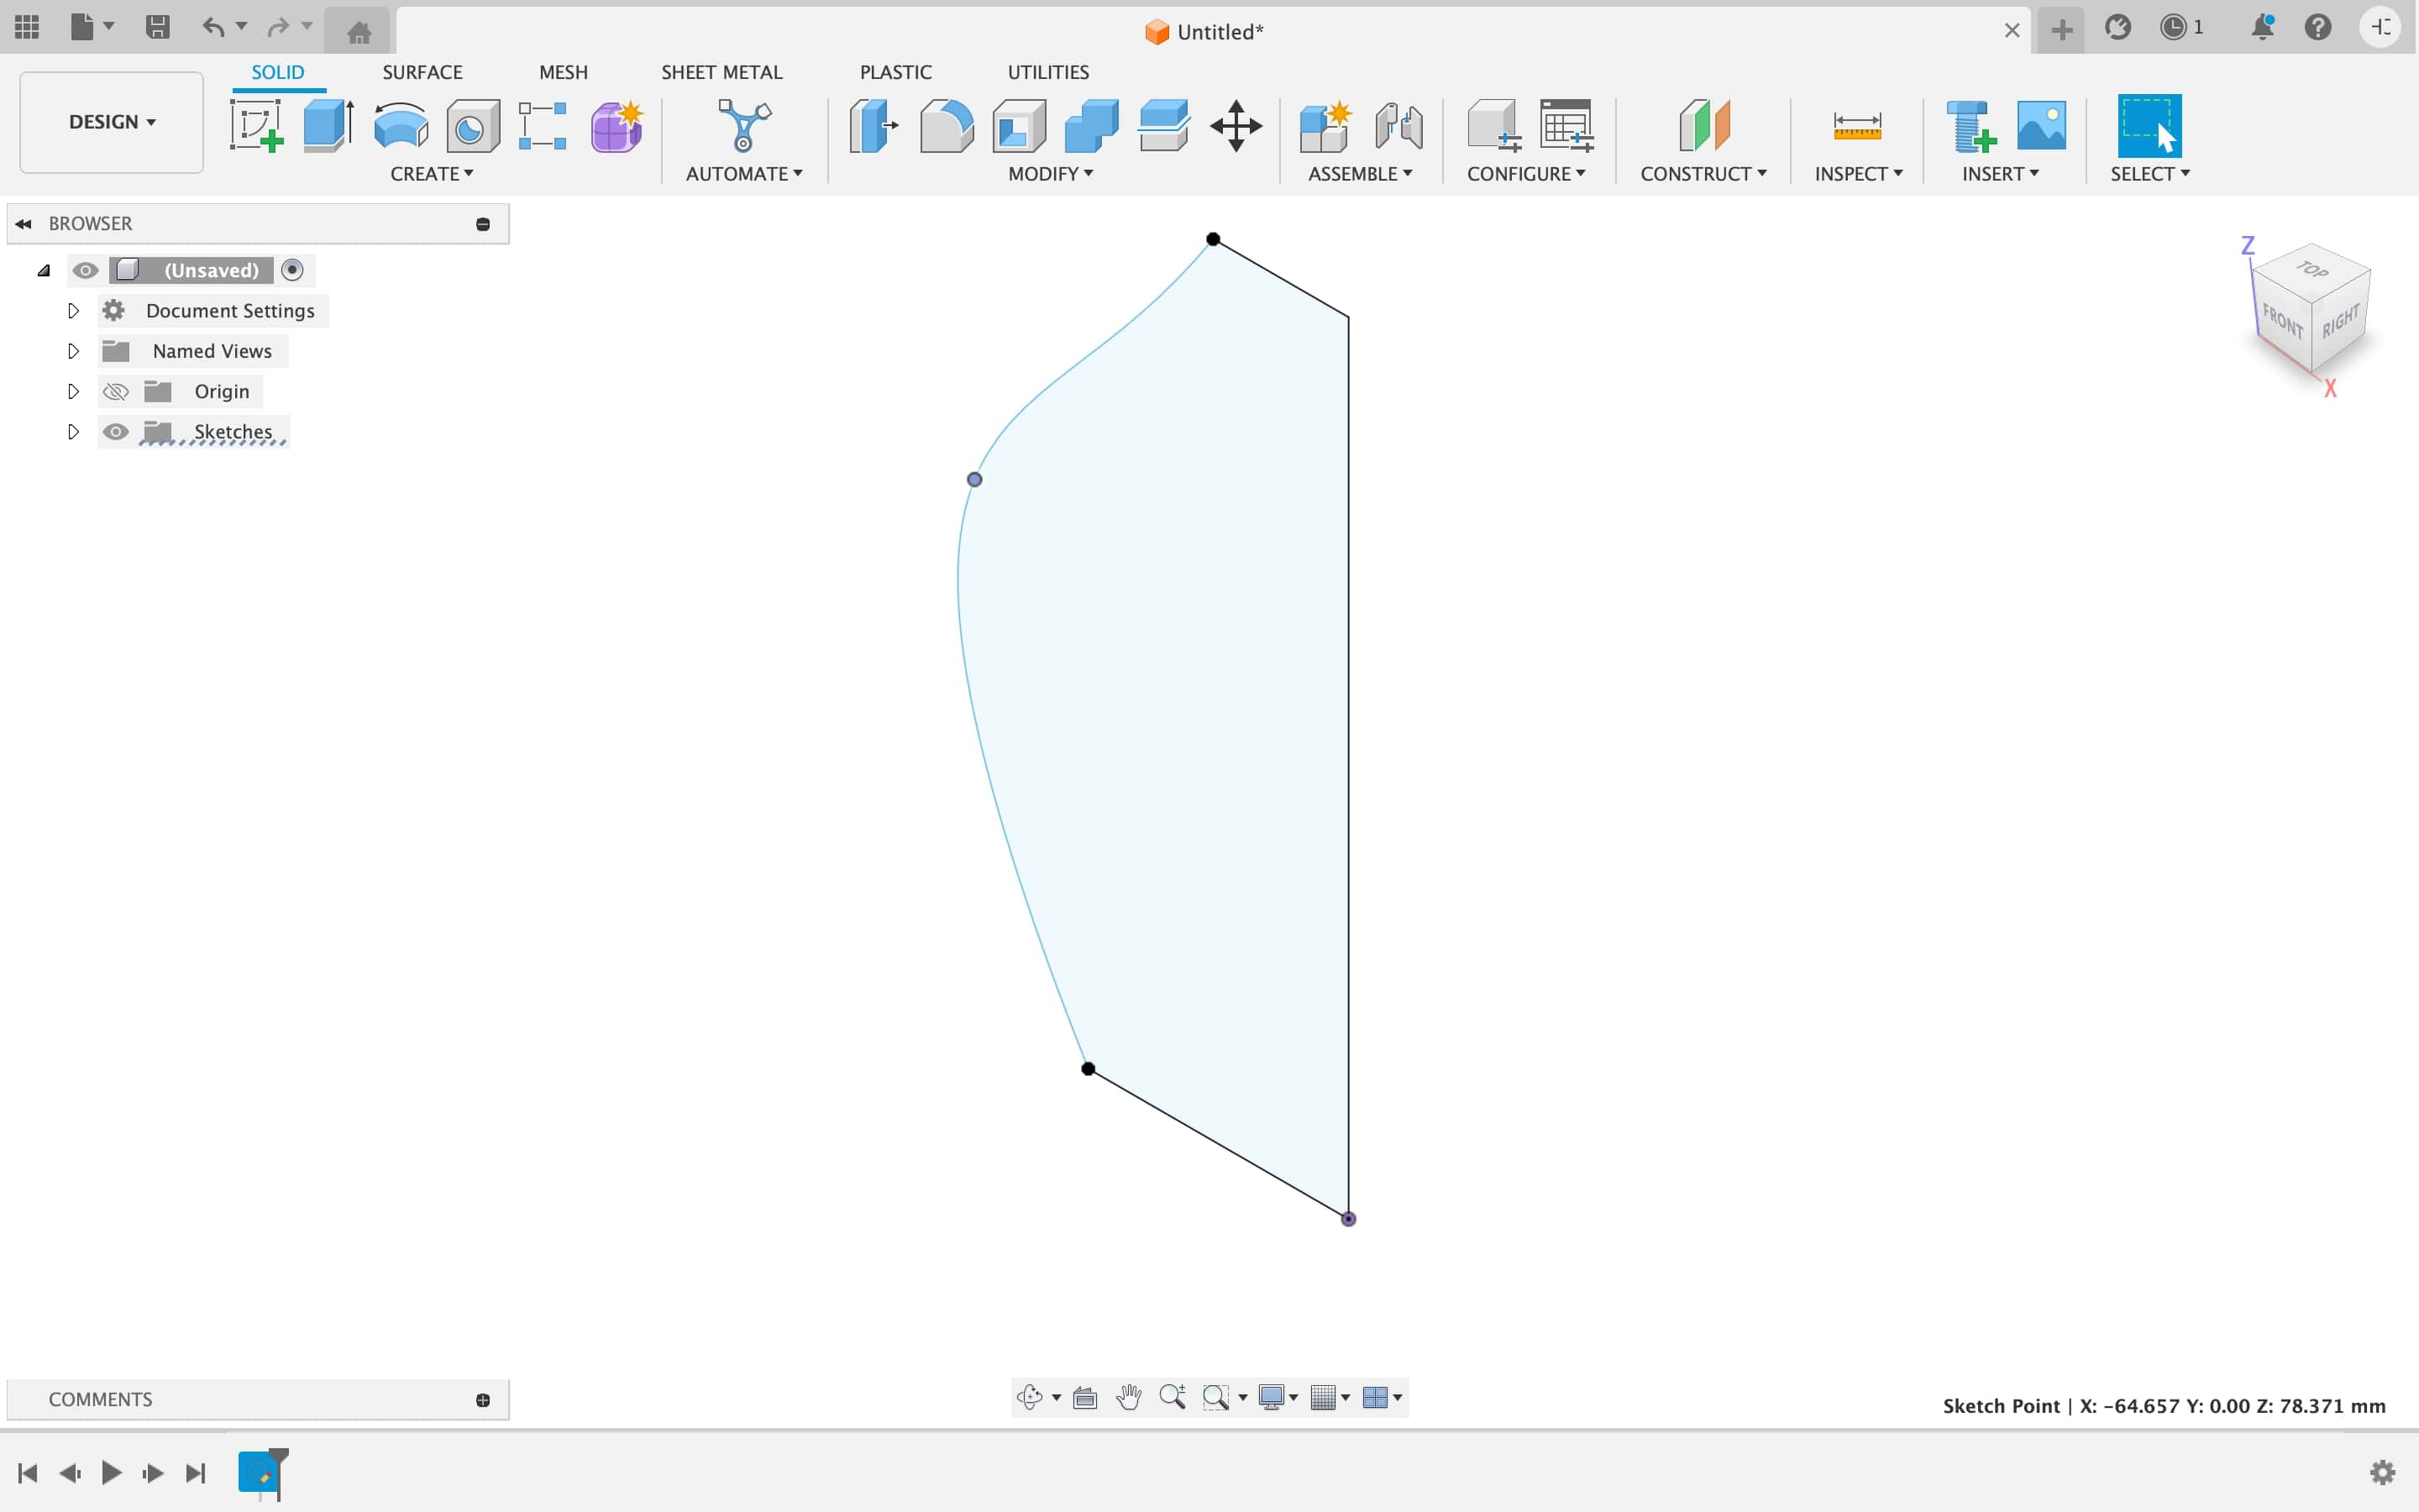Image resolution: width=2419 pixels, height=1512 pixels.
Task: Open the INSPECT dropdown menu
Action: click(1858, 174)
